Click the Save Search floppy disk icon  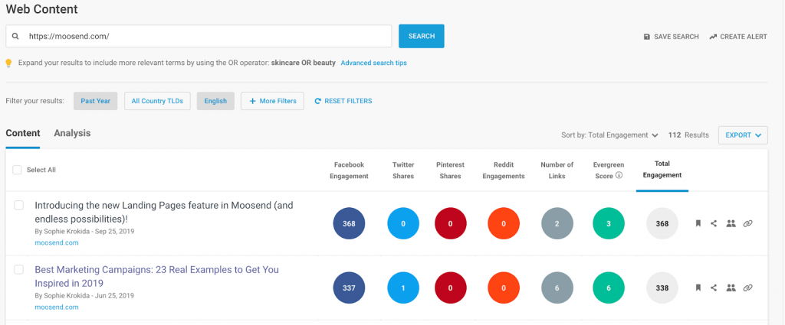(646, 37)
